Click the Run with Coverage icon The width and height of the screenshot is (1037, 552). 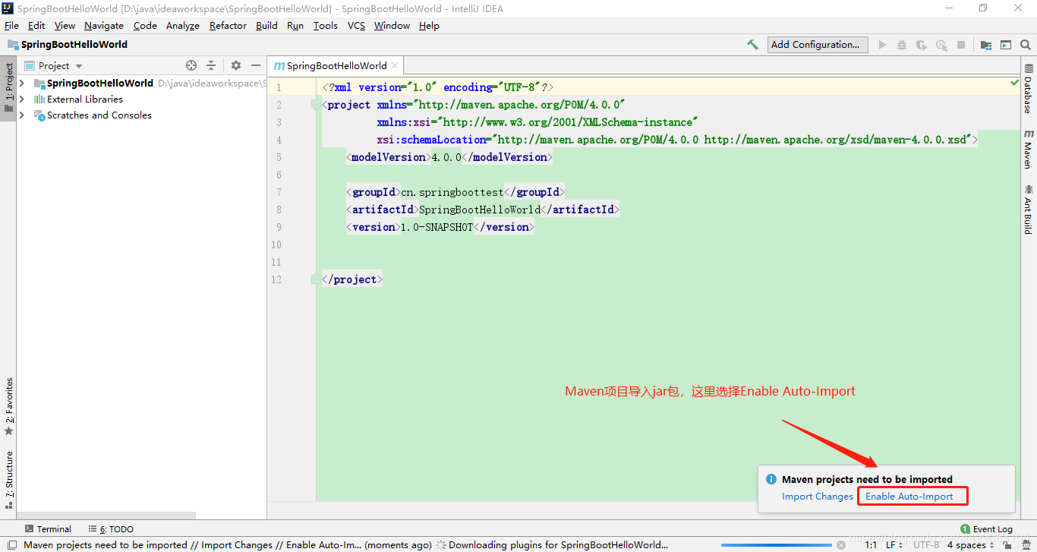(x=922, y=45)
